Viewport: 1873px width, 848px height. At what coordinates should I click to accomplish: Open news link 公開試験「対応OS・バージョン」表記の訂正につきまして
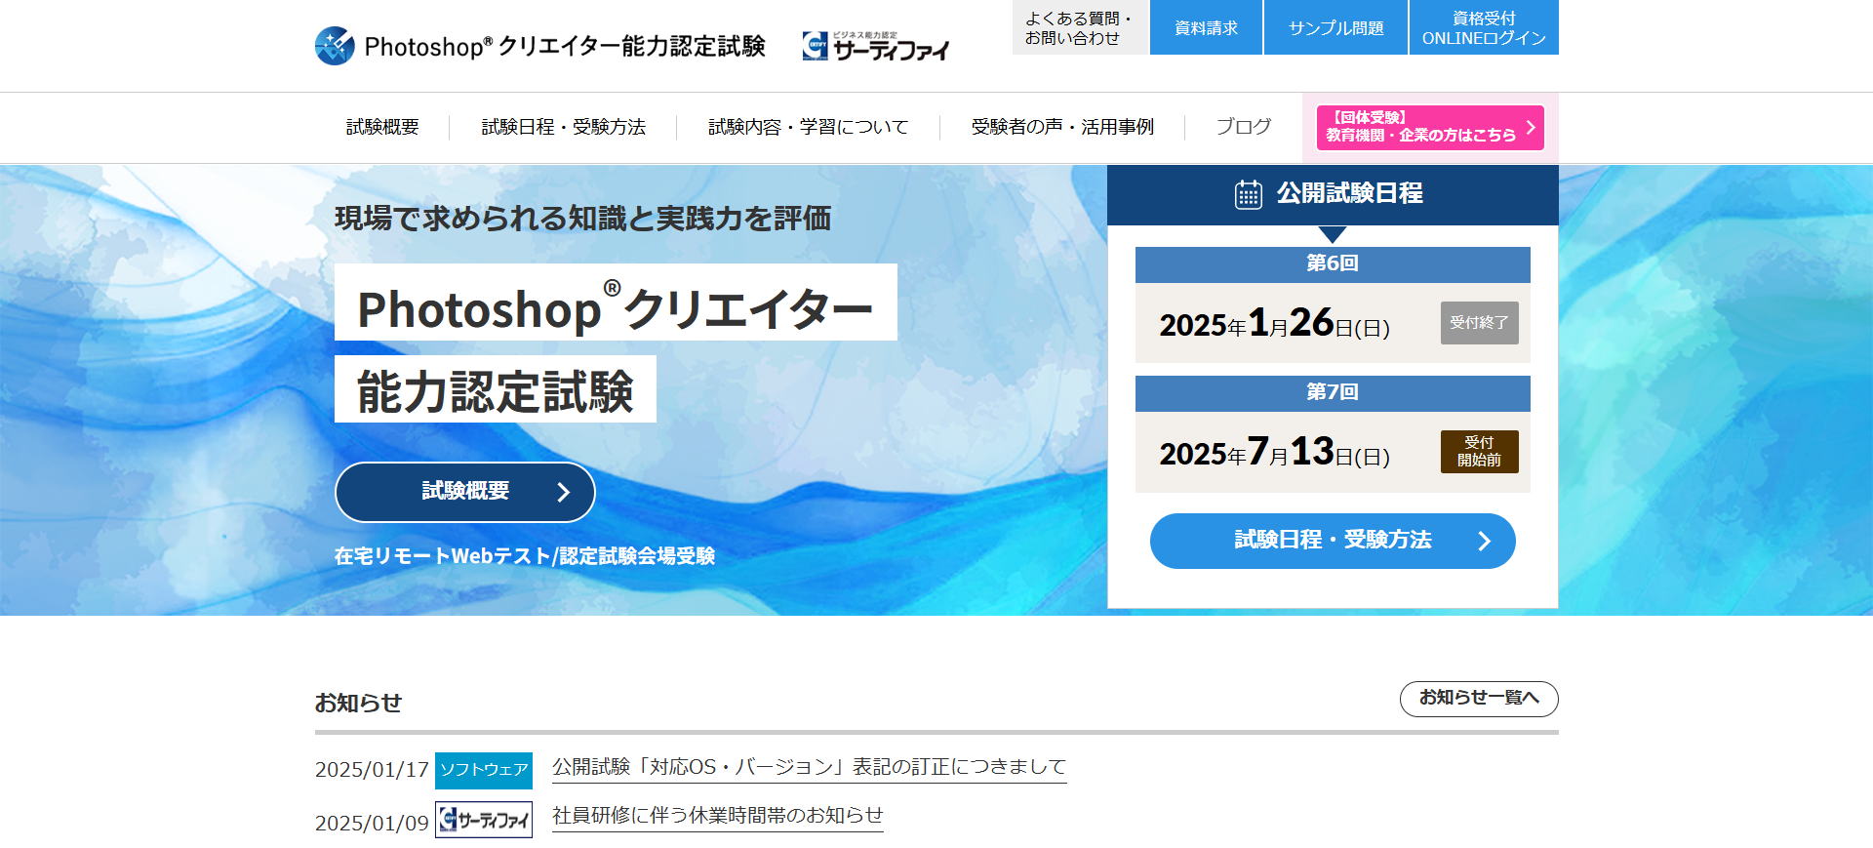810,767
